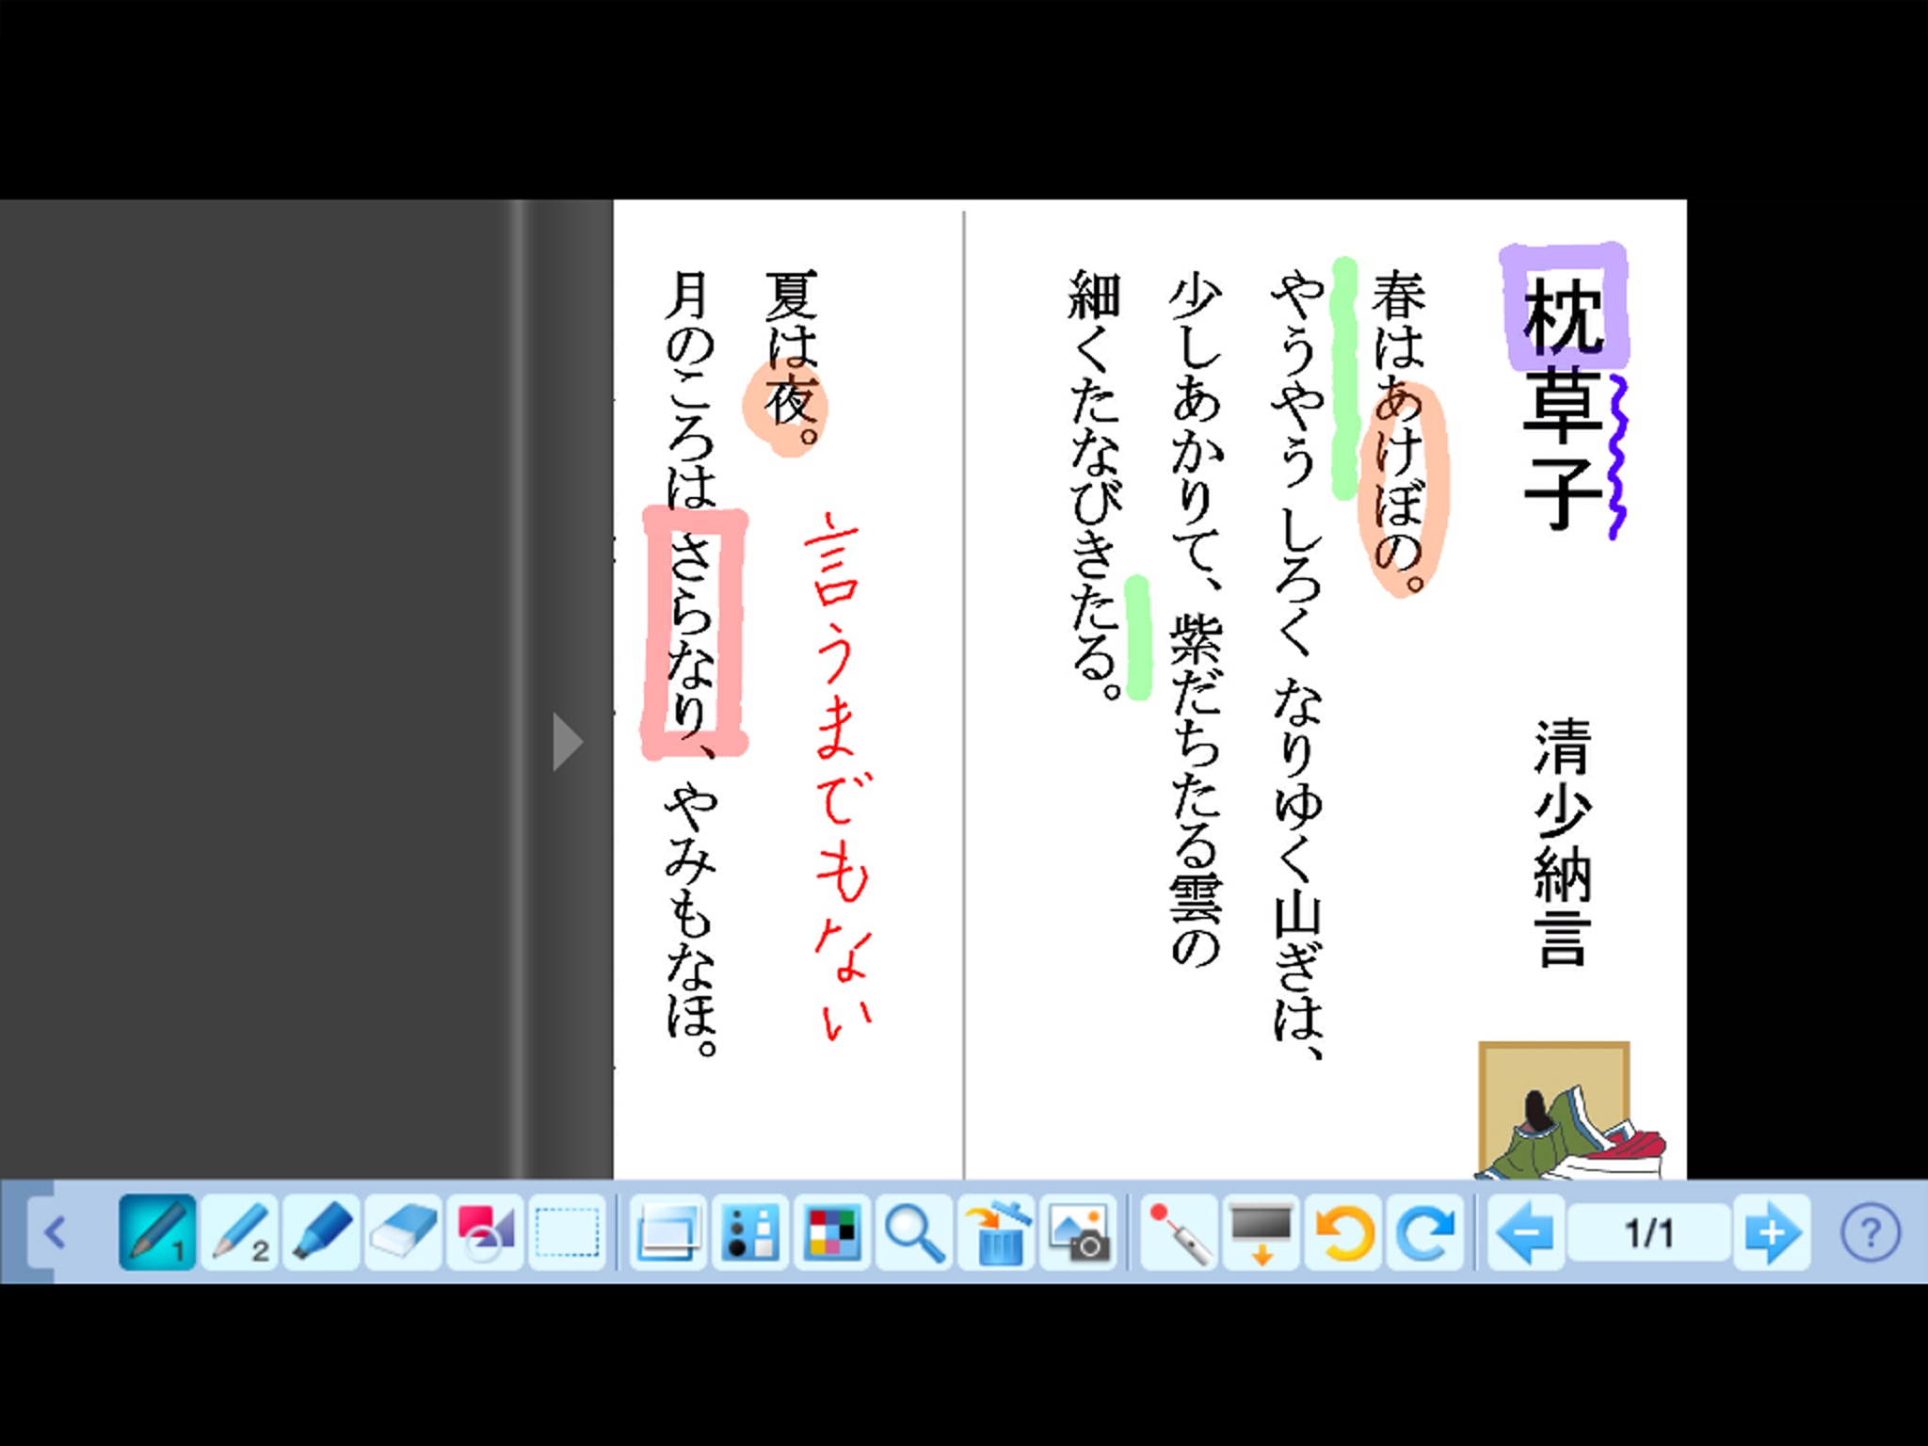Click the magnifying glass zoom tool
Image resolution: width=1928 pixels, height=1446 pixels.
914,1231
